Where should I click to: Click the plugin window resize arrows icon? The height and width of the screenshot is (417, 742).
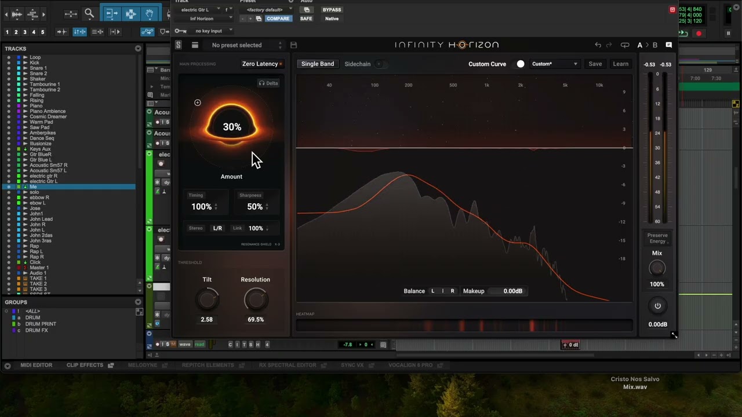click(674, 335)
